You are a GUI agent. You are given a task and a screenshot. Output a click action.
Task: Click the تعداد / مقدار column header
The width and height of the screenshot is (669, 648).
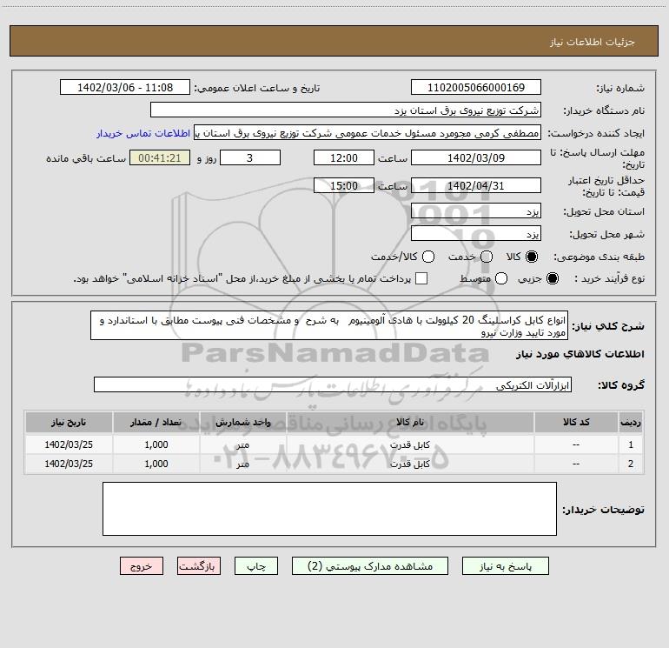coord(156,423)
